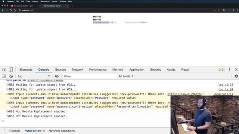Click the site info icon in the address bar
This screenshot has width=239, height=134.
coord(19,10)
